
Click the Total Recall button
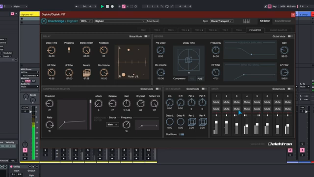point(153,21)
